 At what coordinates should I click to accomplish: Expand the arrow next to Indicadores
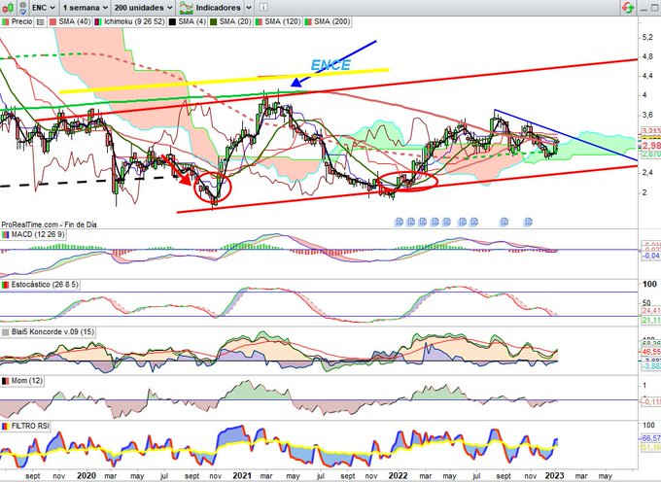point(249,8)
